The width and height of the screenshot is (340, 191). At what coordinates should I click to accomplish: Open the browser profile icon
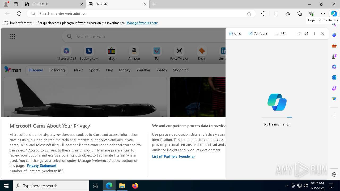[x=6, y=4]
